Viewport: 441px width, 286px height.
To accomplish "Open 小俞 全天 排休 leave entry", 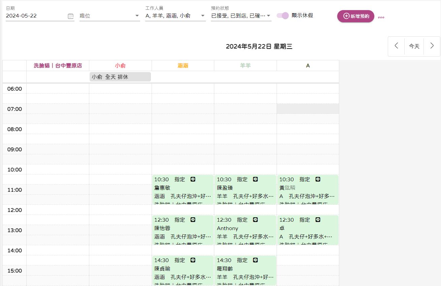I will pyautogui.click(x=120, y=77).
